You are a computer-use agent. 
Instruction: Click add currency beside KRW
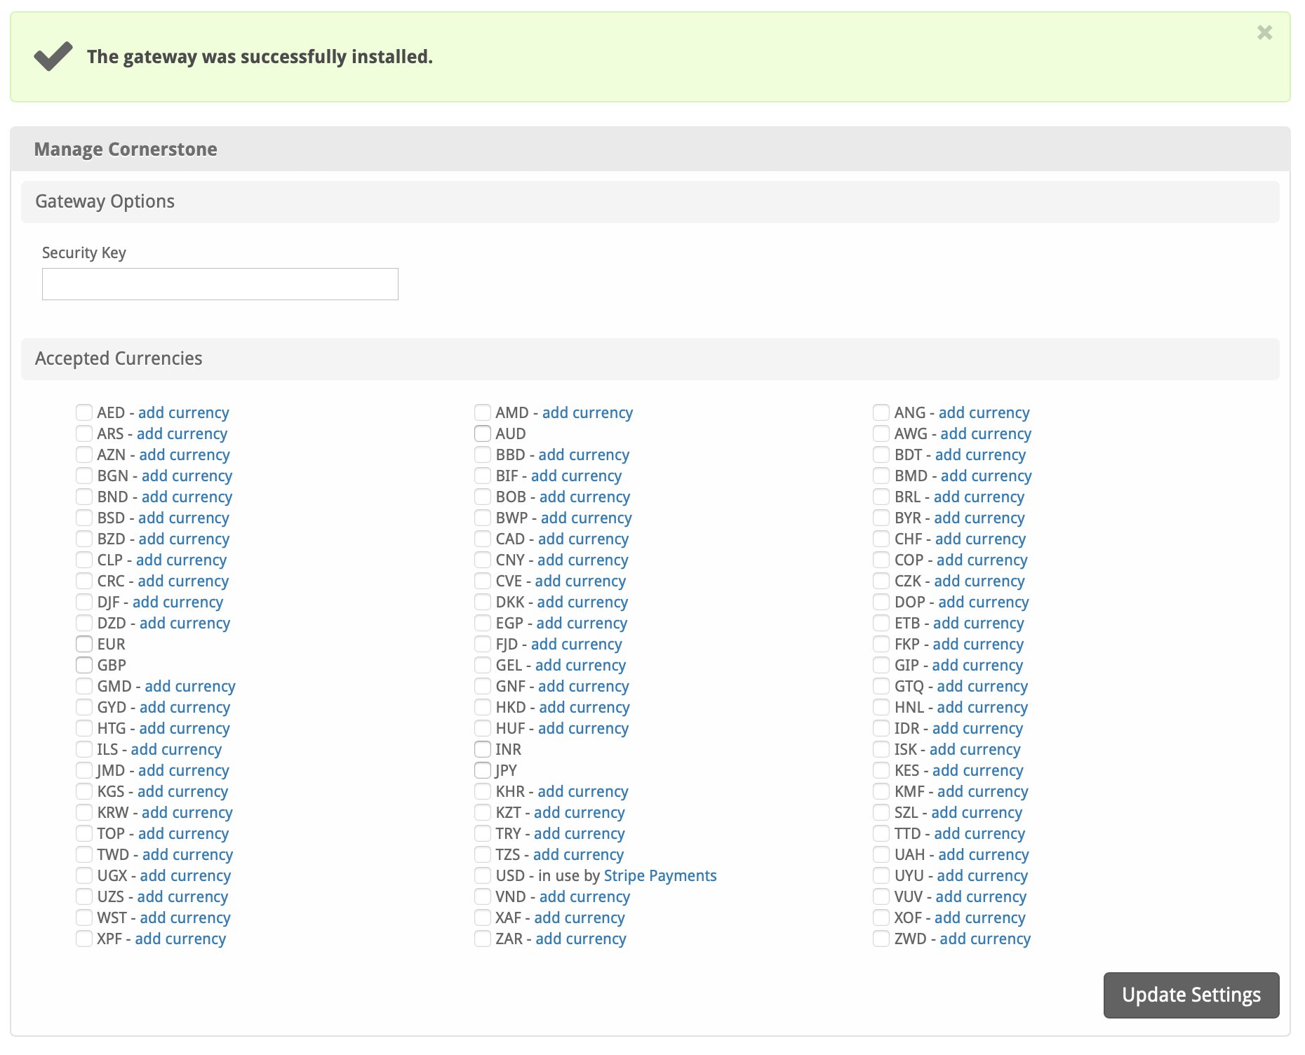[187, 812]
